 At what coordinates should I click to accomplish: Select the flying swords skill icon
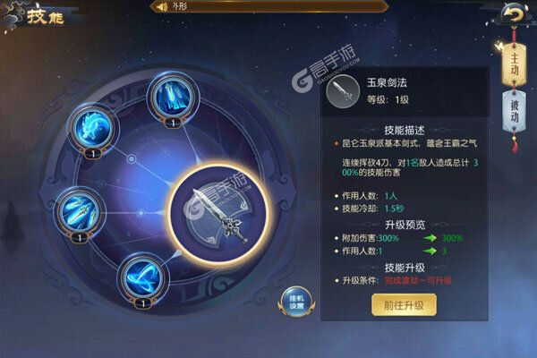(x=80, y=212)
